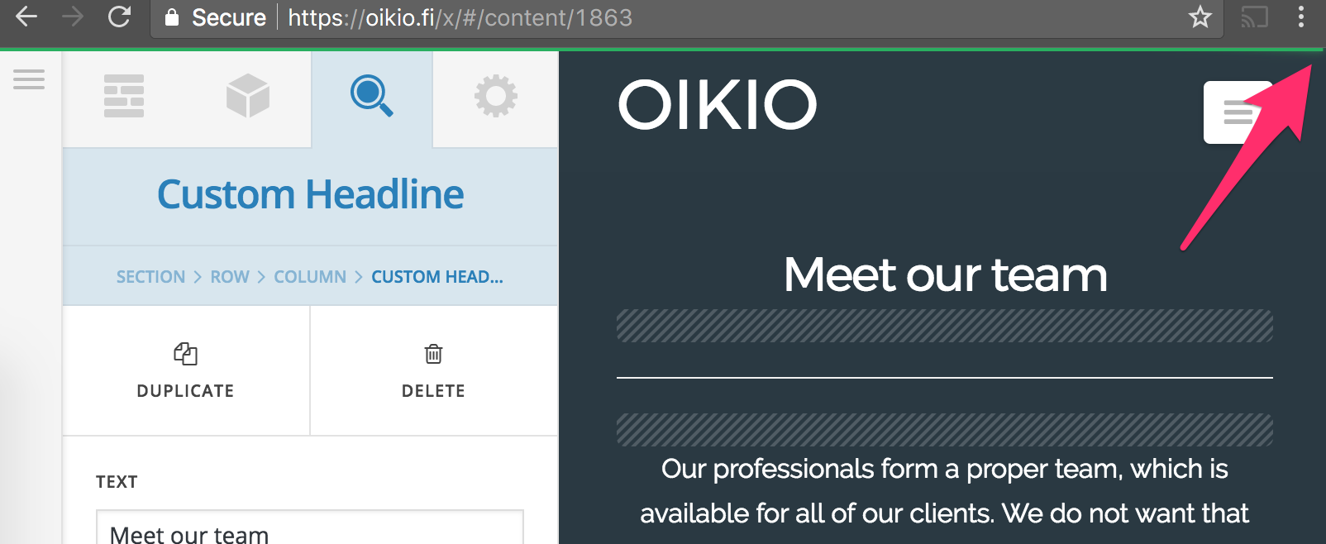
Task: Toggle the left sidebar hamburger icon
Action: coord(29,79)
